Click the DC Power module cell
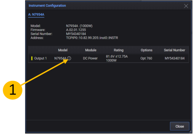 tap(90, 58)
